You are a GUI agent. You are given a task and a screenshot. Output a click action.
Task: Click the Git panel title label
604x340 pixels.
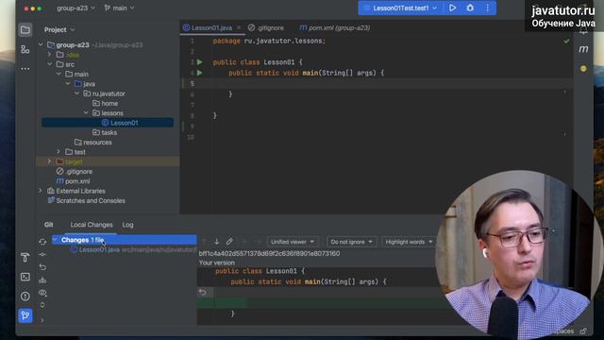(48, 225)
